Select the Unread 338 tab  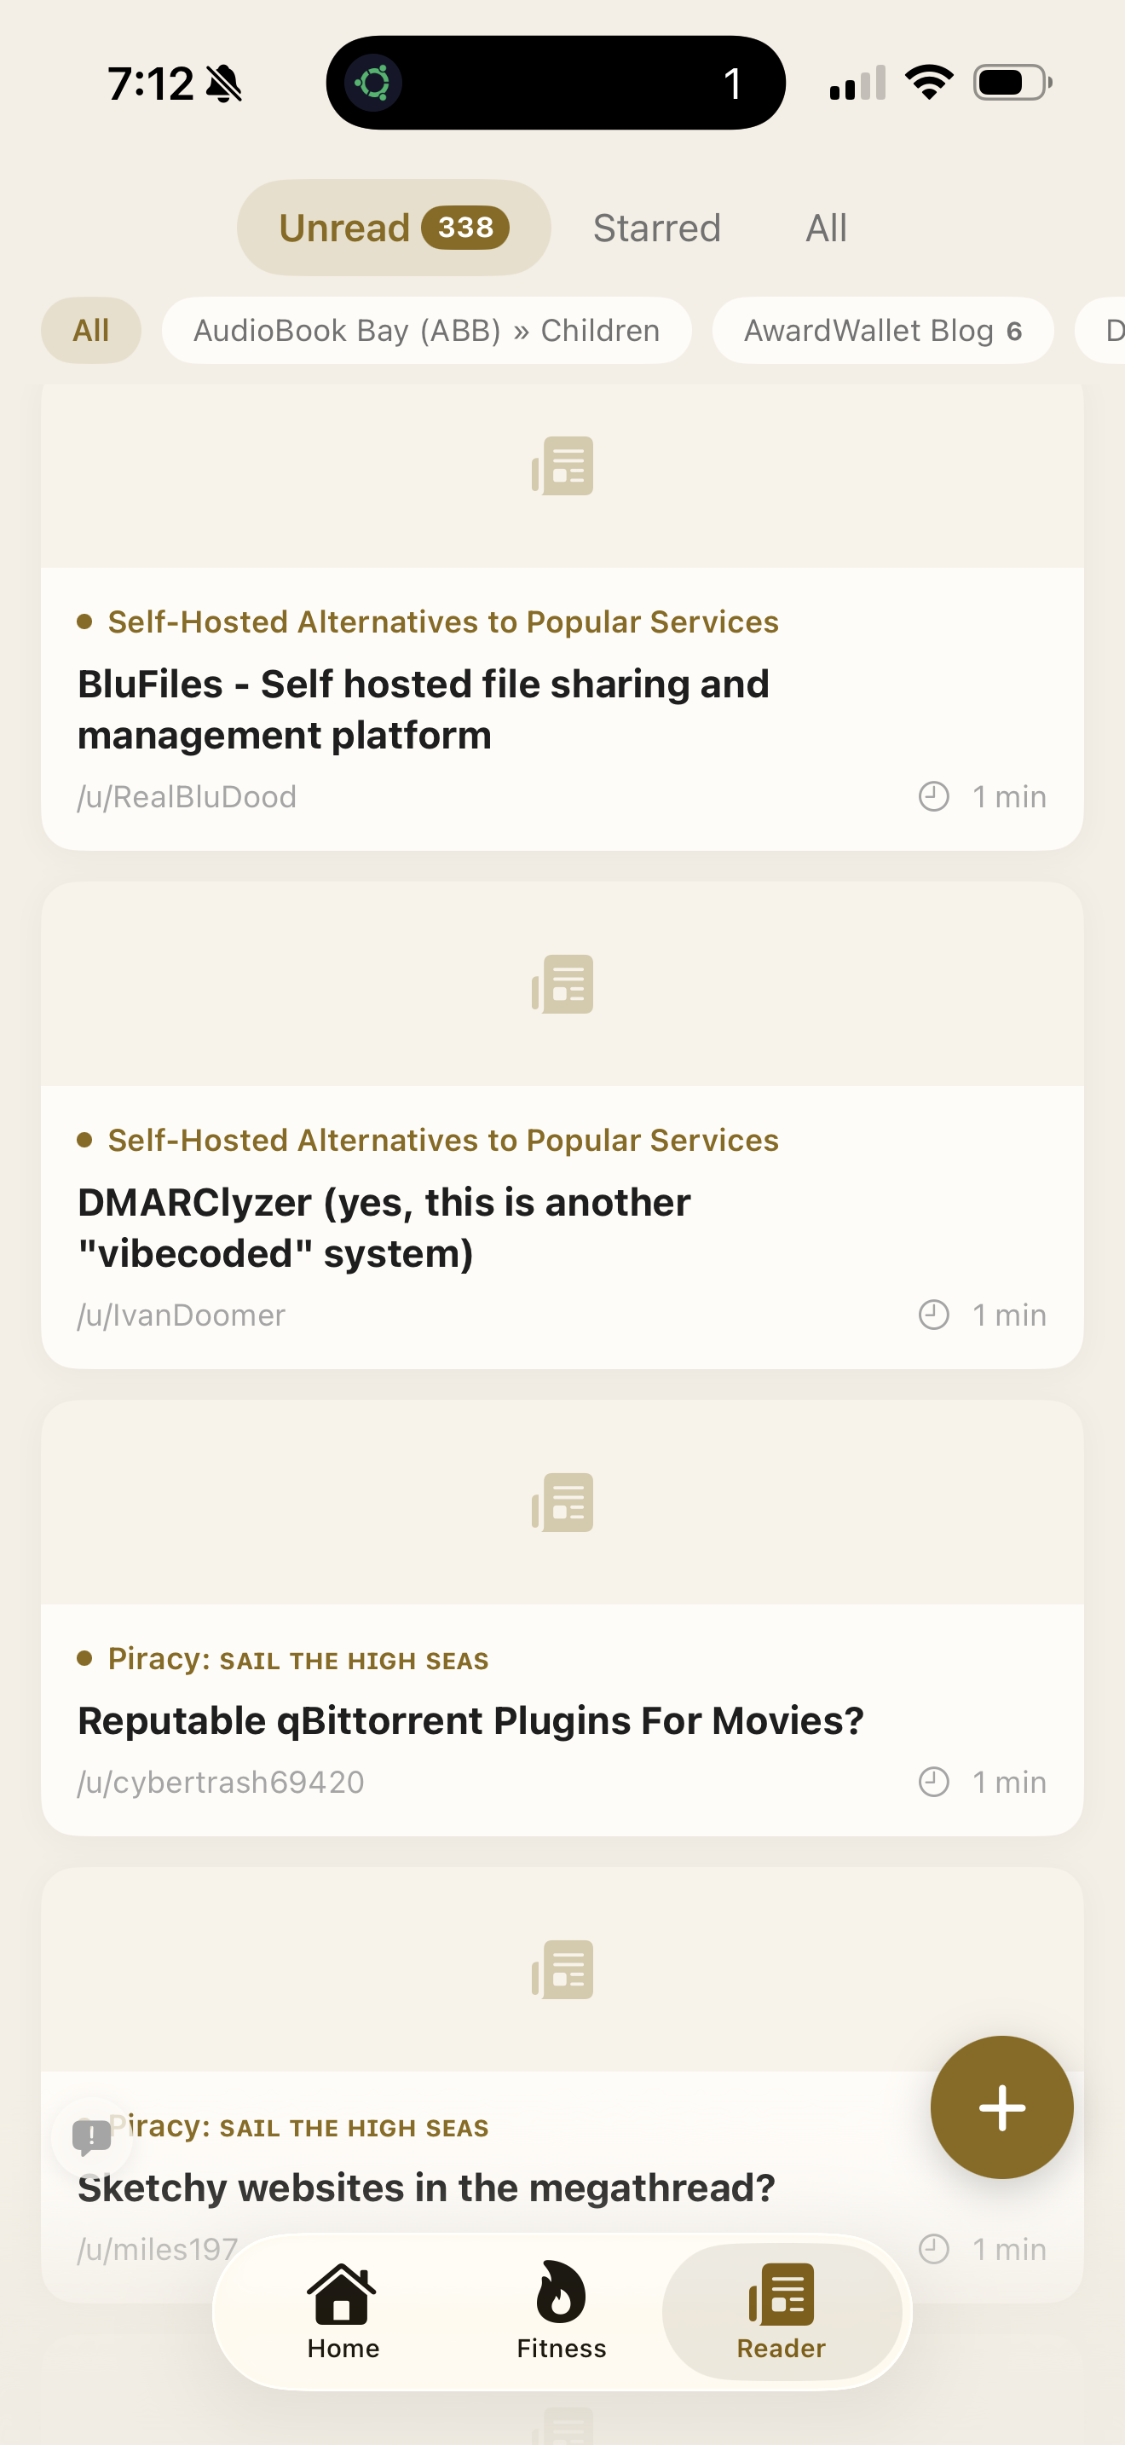pos(393,228)
